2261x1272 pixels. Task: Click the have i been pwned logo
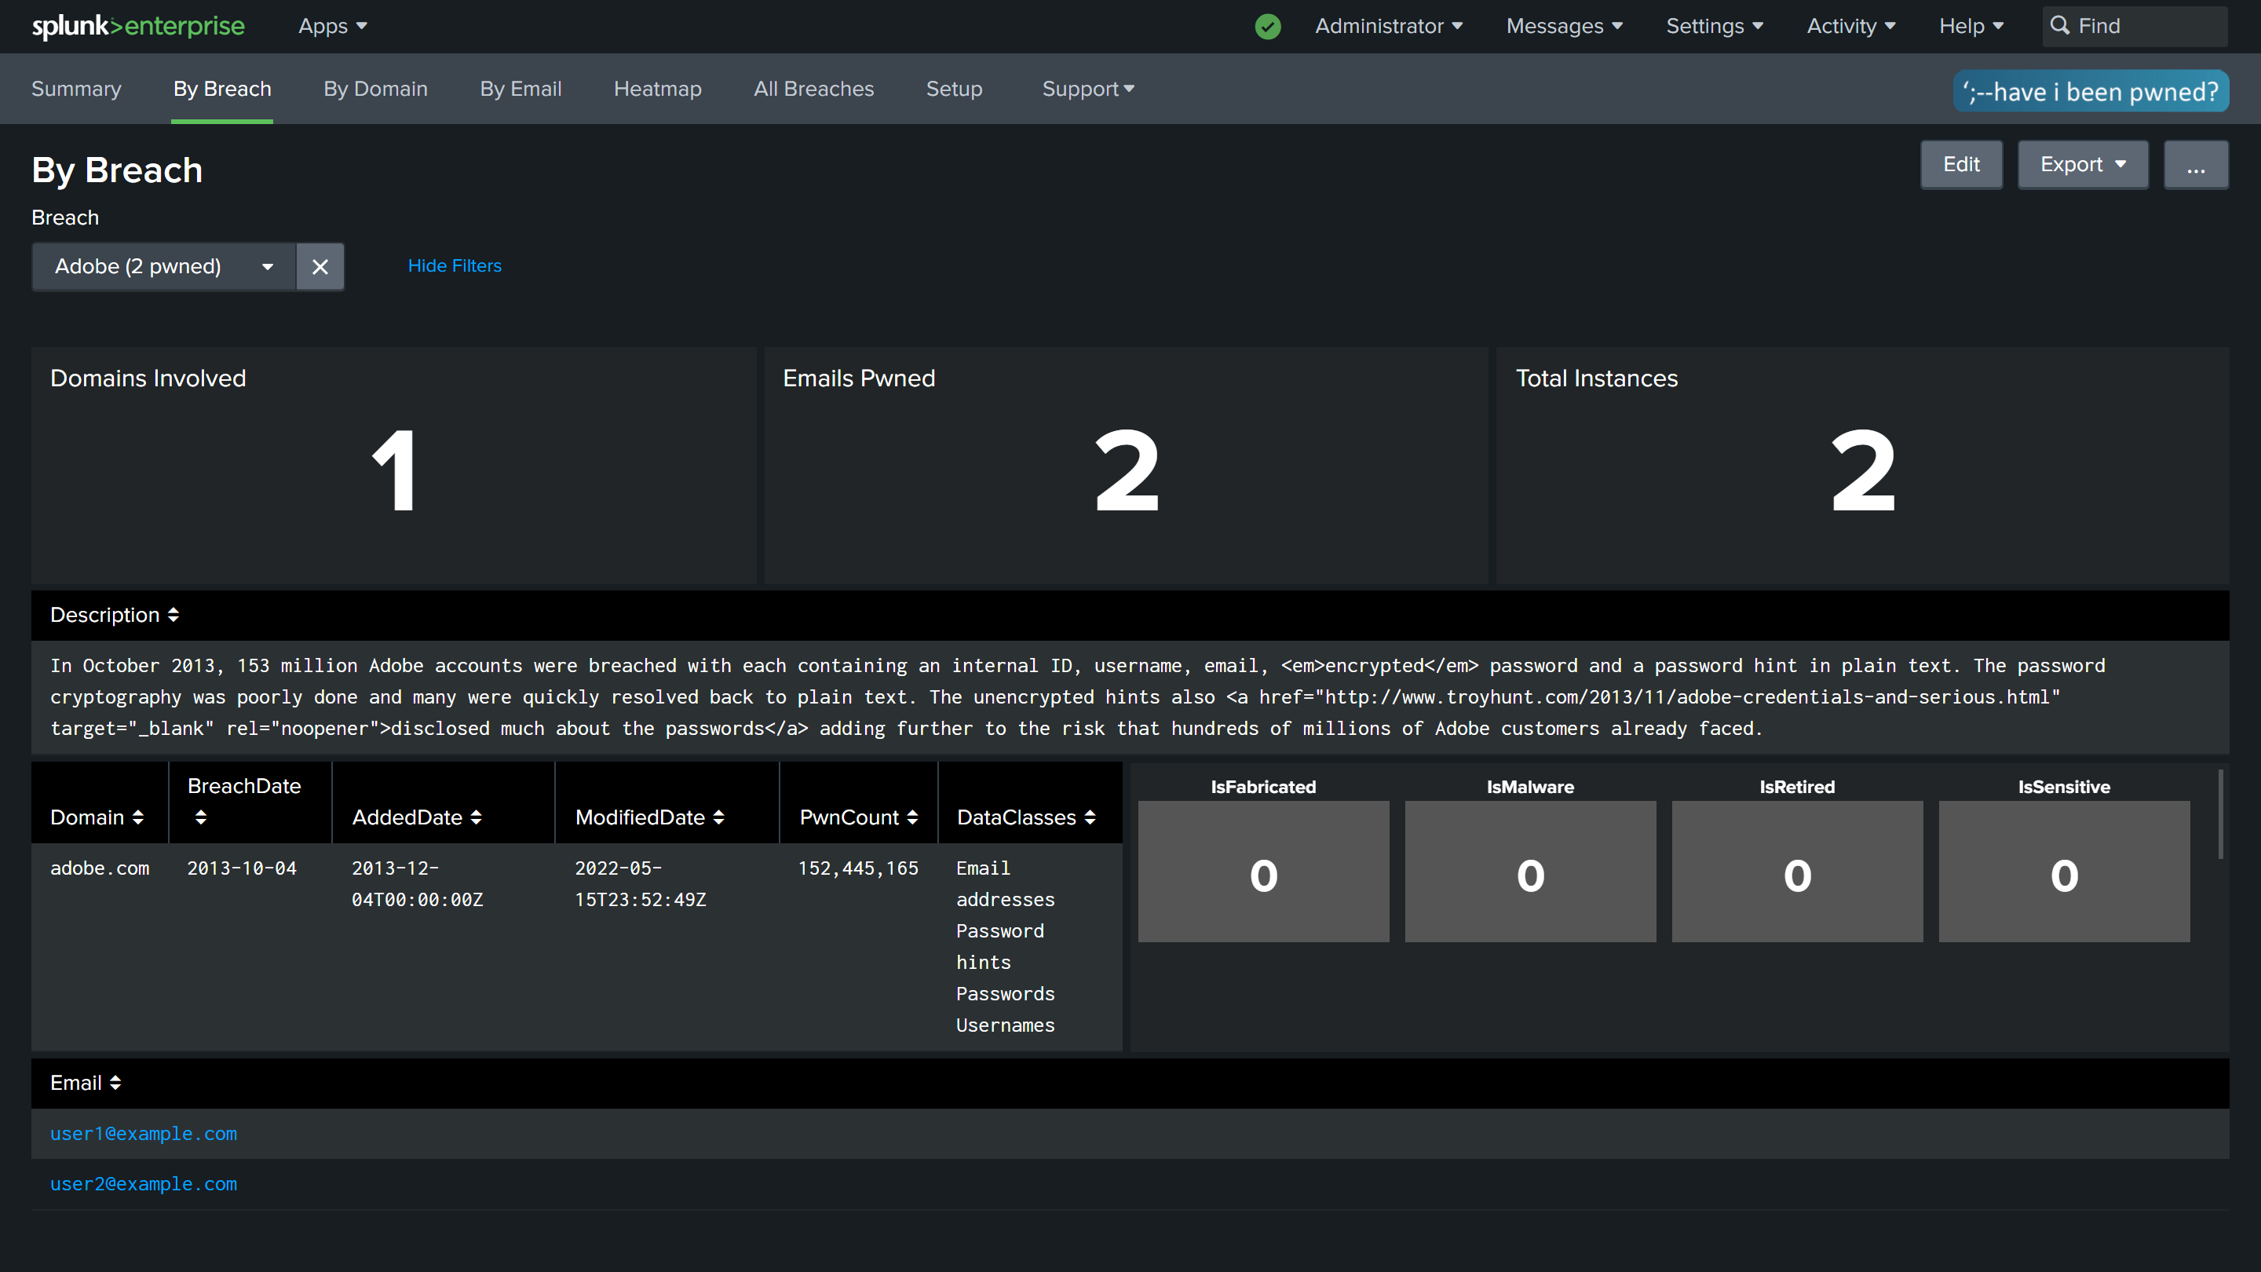click(x=2090, y=91)
